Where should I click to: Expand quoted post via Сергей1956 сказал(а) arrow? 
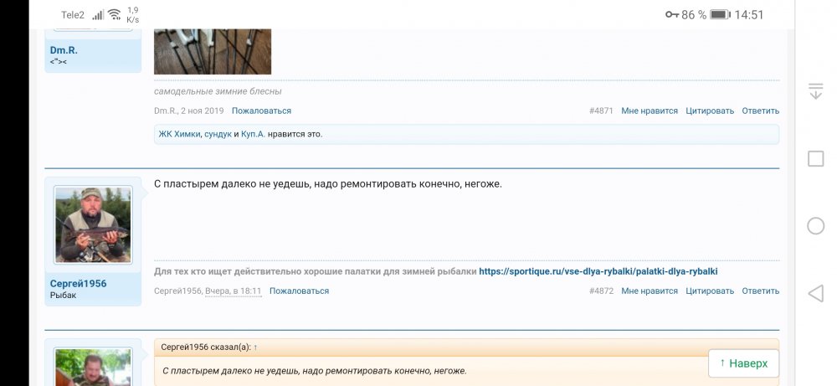[255, 347]
